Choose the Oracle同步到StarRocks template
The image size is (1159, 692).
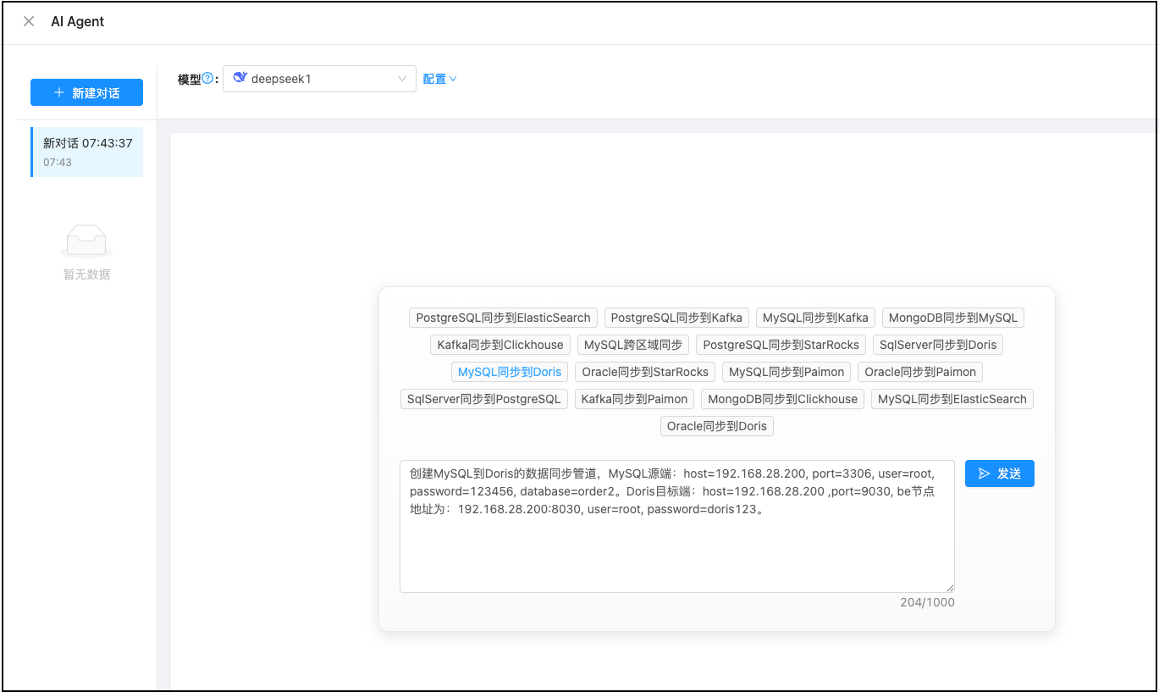tap(645, 372)
